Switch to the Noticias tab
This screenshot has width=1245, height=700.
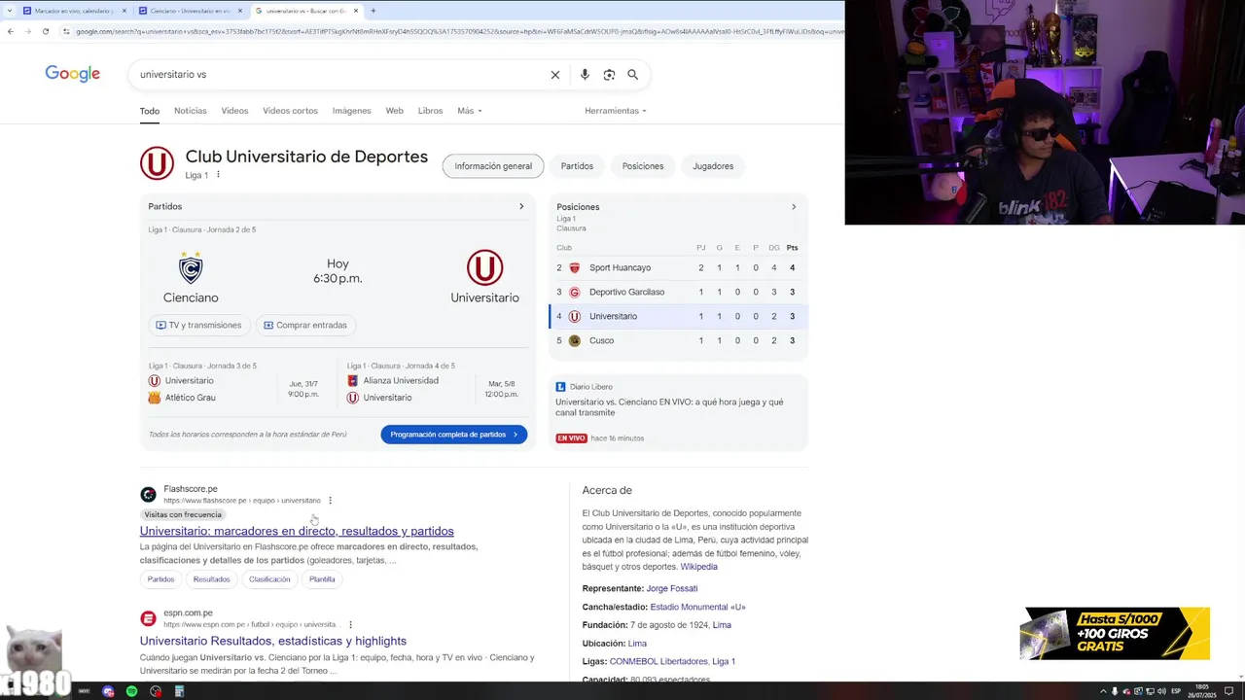pyautogui.click(x=191, y=111)
